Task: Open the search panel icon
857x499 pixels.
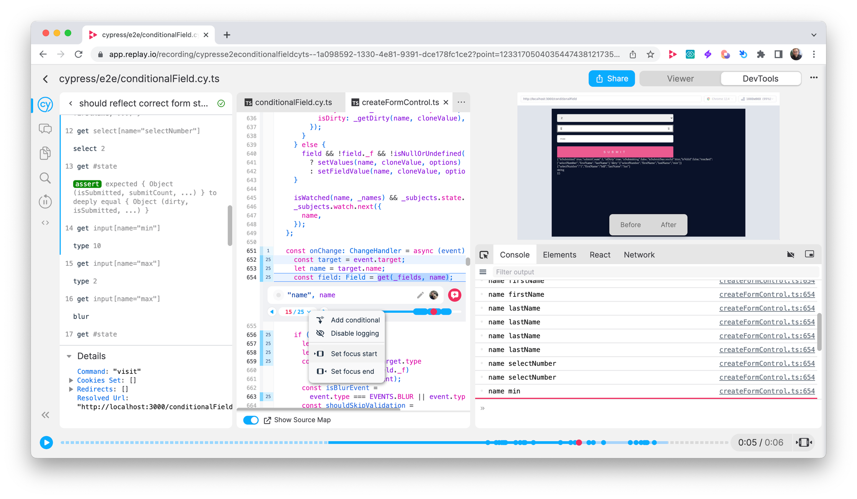Action: tap(45, 178)
